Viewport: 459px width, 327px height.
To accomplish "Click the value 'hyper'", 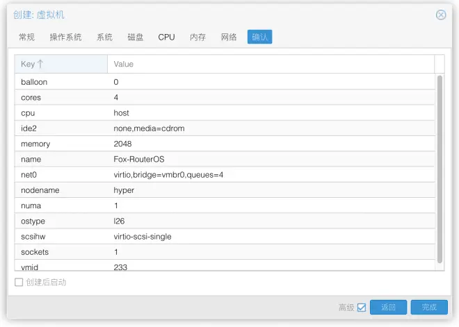I will [124, 190].
